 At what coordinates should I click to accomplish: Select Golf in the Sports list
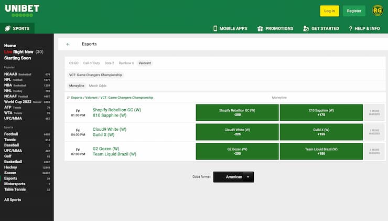click(x=27, y=156)
